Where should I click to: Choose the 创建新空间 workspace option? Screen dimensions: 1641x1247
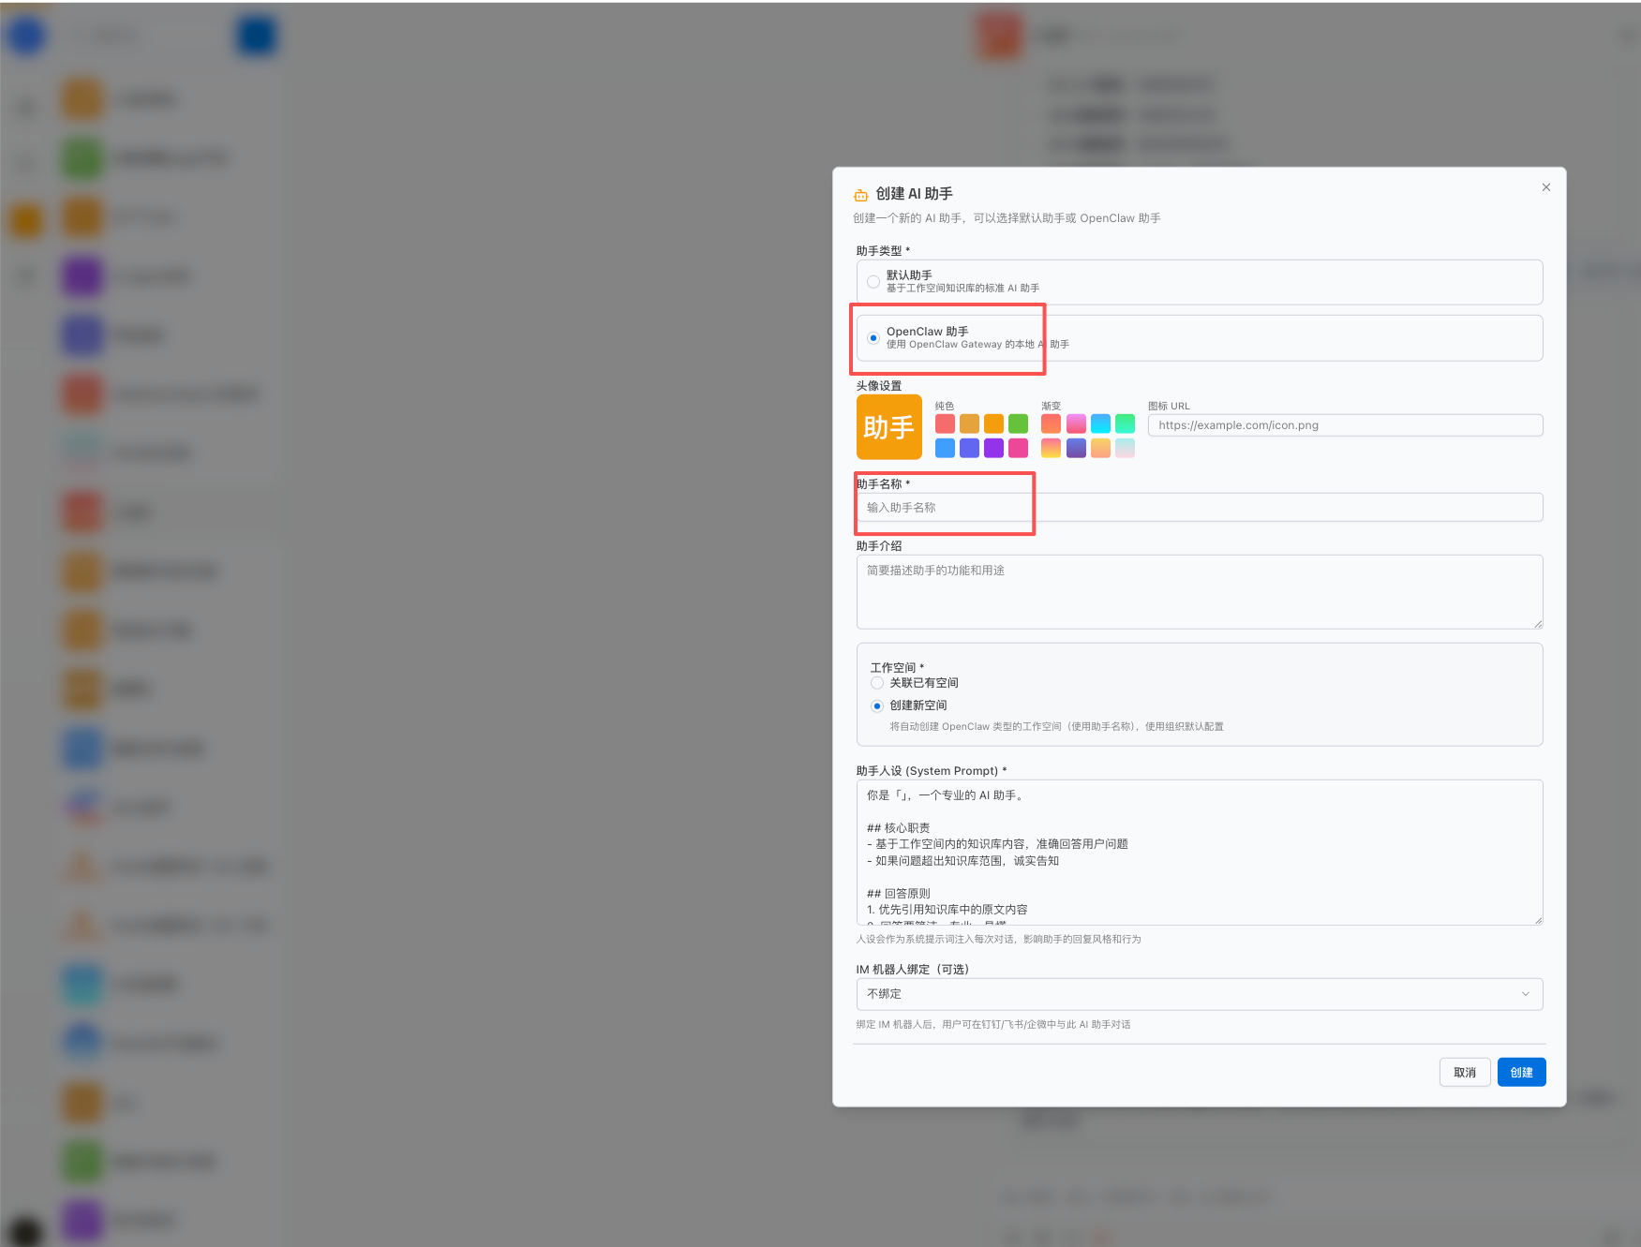pos(877,706)
